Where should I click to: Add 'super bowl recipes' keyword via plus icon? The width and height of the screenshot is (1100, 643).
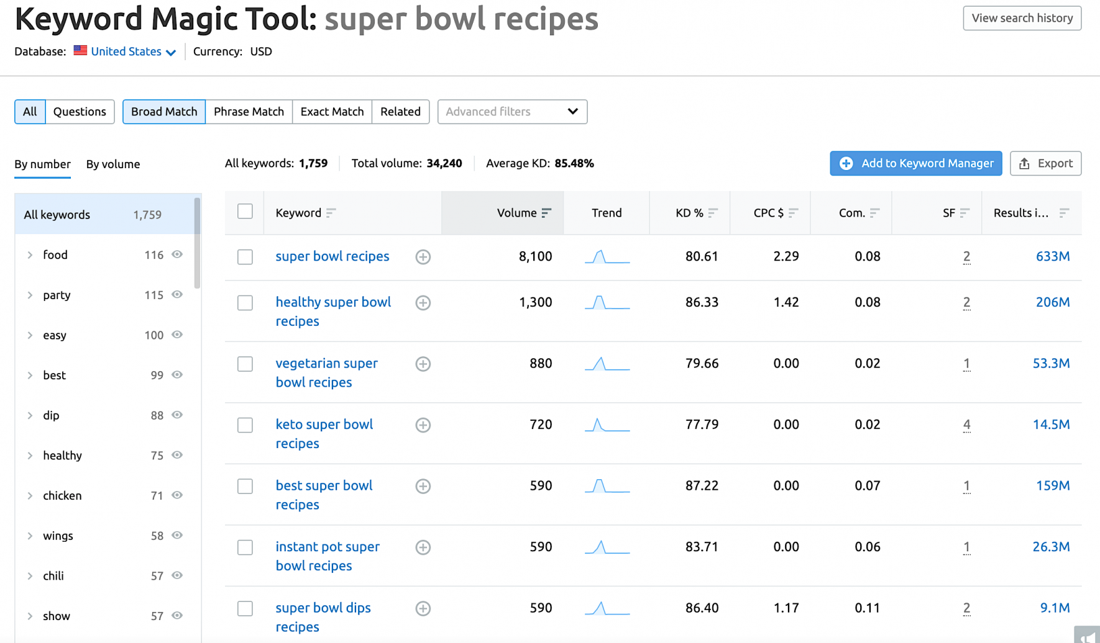click(x=423, y=257)
